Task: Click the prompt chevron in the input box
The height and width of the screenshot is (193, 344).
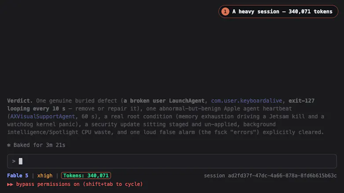Action: pyautogui.click(x=14, y=161)
